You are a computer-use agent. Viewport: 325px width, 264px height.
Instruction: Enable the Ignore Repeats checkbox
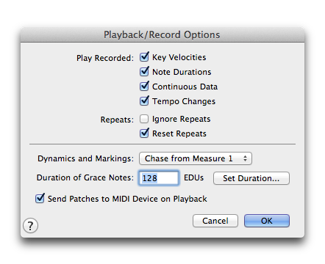point(144,119)
